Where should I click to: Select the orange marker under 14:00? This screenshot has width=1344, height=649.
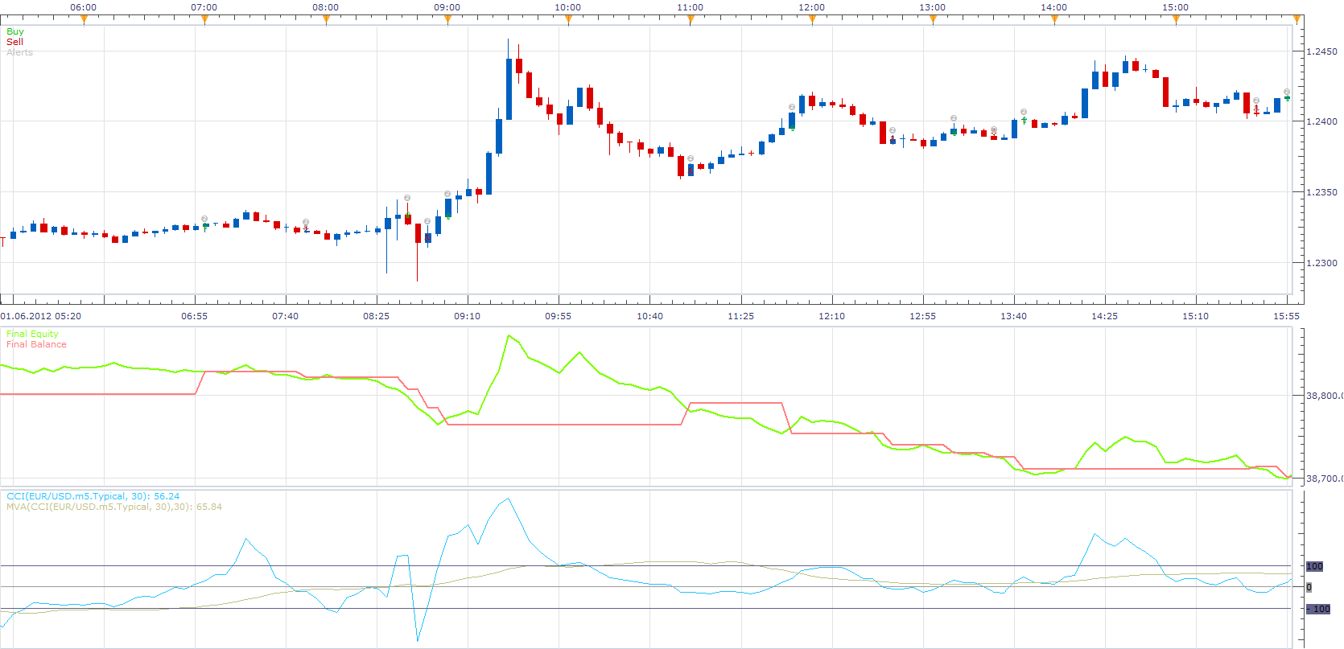1054,20
